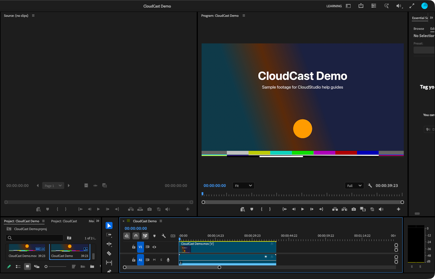Image resolution: width=435 pixels, height=279 pixels.
Task: Open timeline display settings wrench
Action: pyautogui.click(x=164, y=236)
